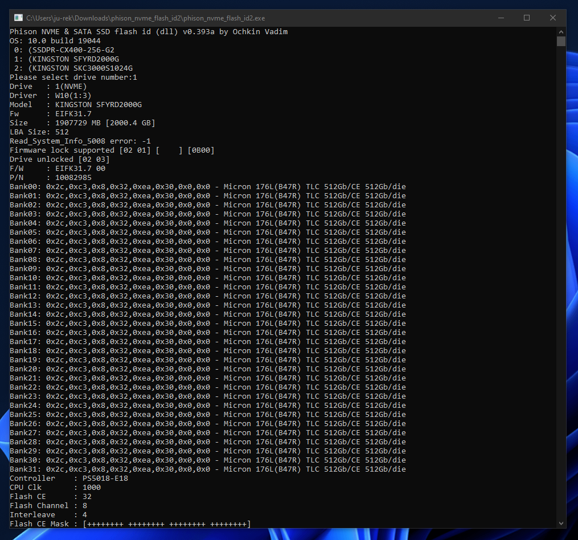The width and height of the screenshot is (578, 540).
Task: Click the window title path text
Action: point(146,18)
